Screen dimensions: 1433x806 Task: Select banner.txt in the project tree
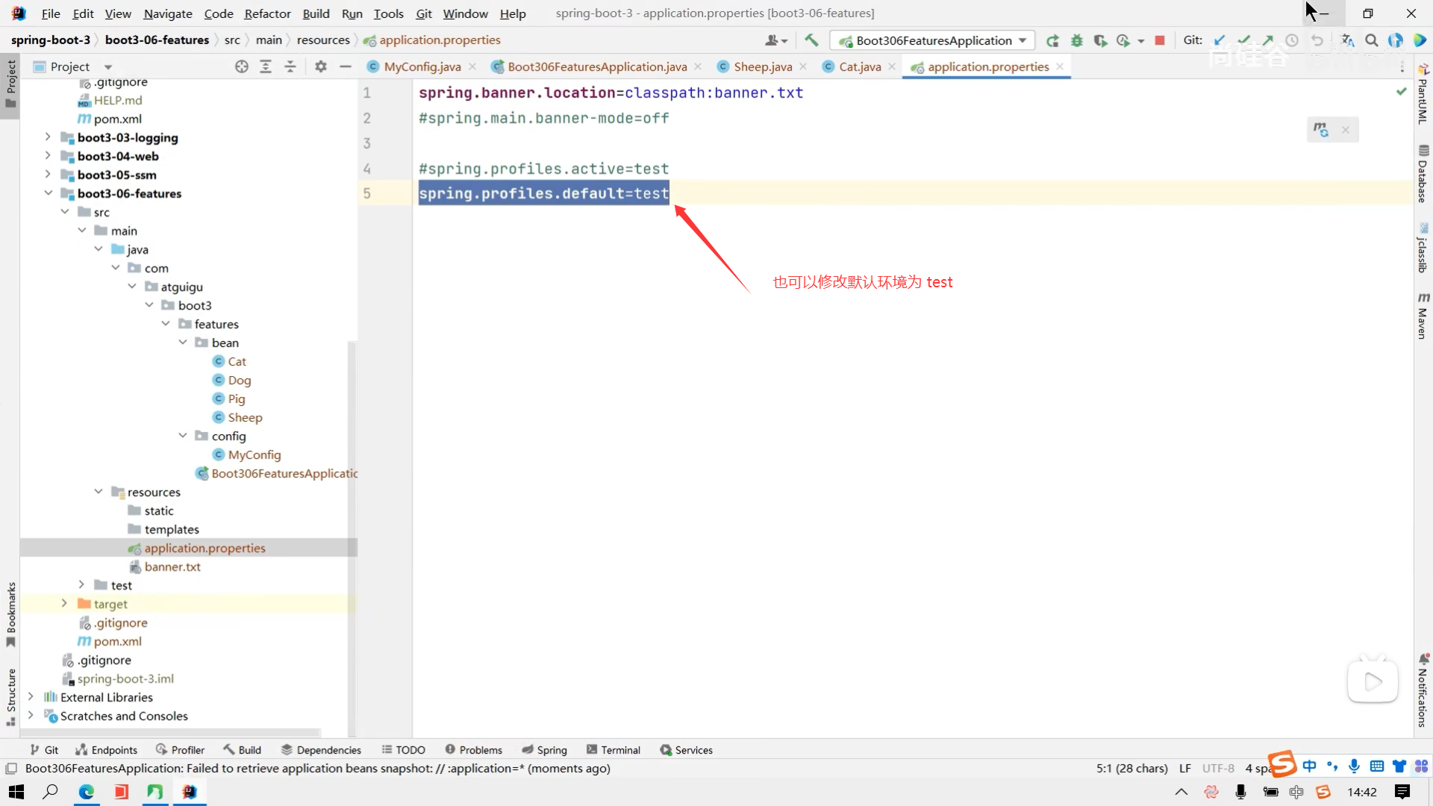point(172,566)
